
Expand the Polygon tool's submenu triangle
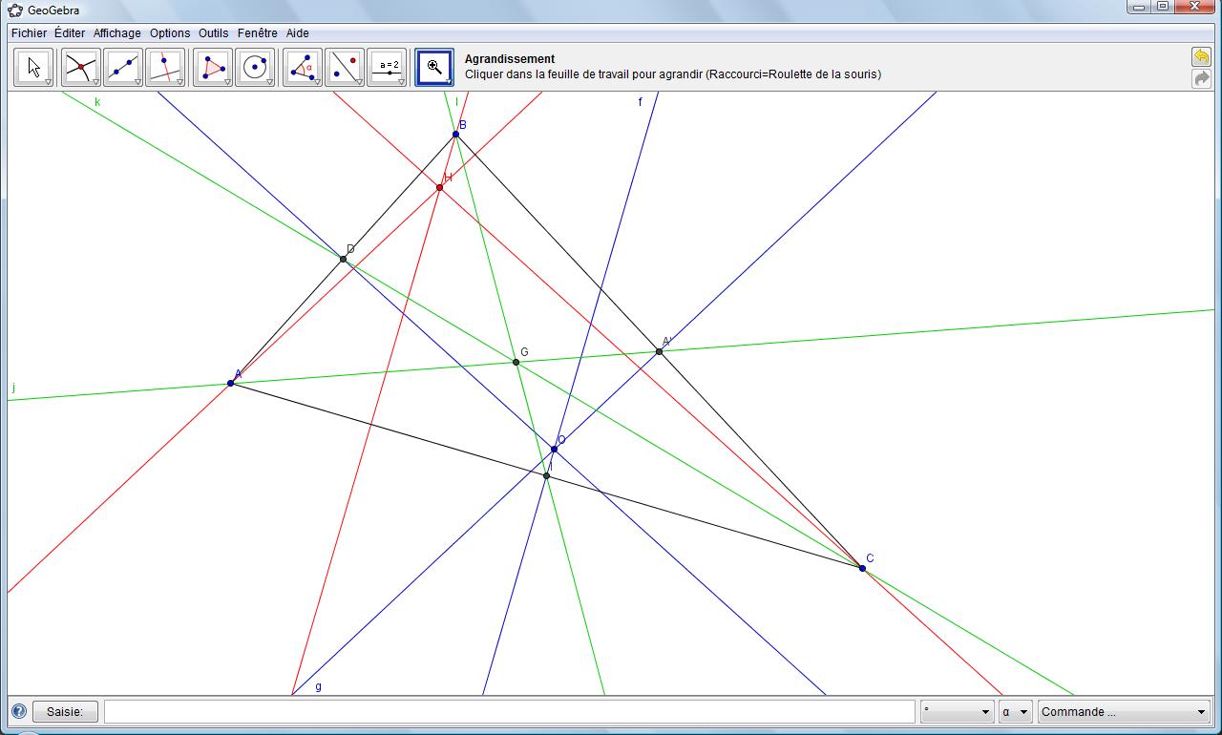tap(228, 82)
